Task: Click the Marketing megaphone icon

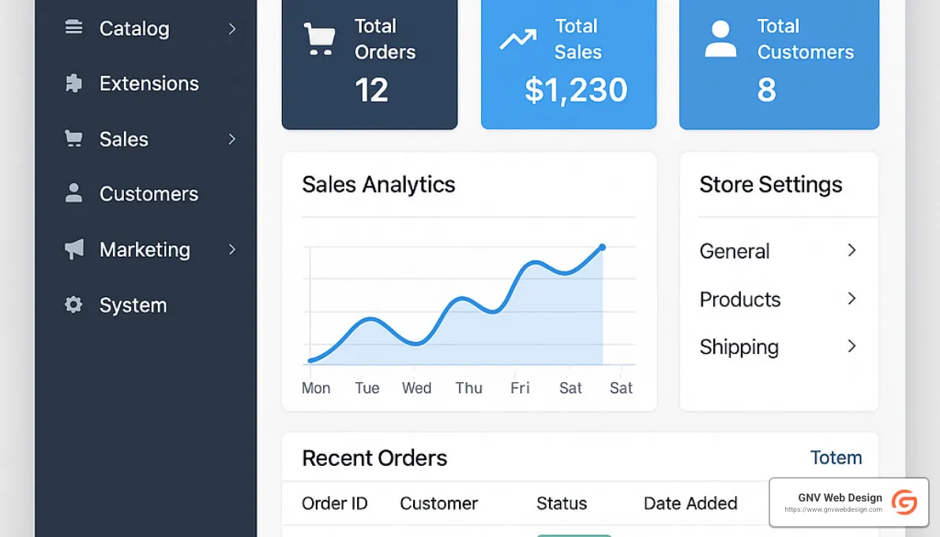Action: [74, 249]
